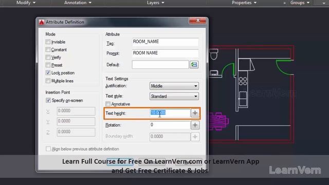329x185 pixels.
Task: Check the Annotative option
Action: [x=108, y=104]
